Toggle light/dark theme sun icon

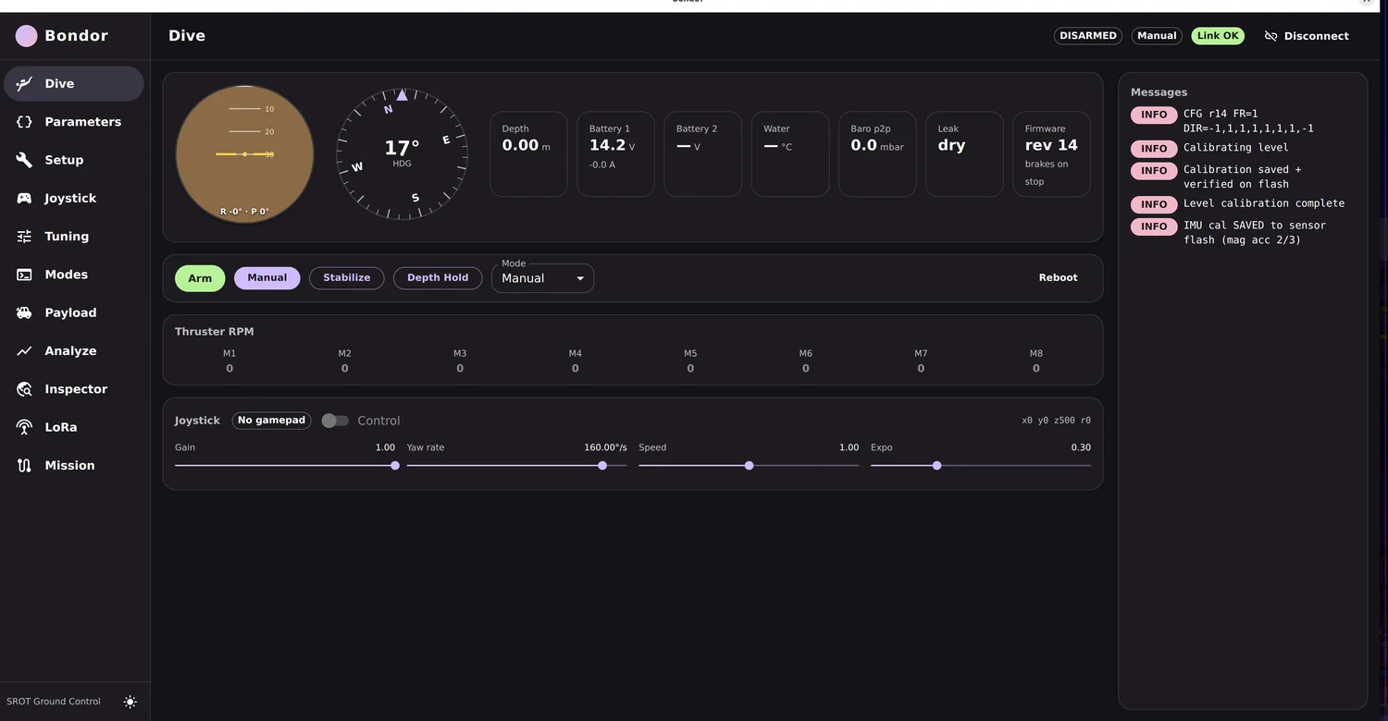(130, 702)
